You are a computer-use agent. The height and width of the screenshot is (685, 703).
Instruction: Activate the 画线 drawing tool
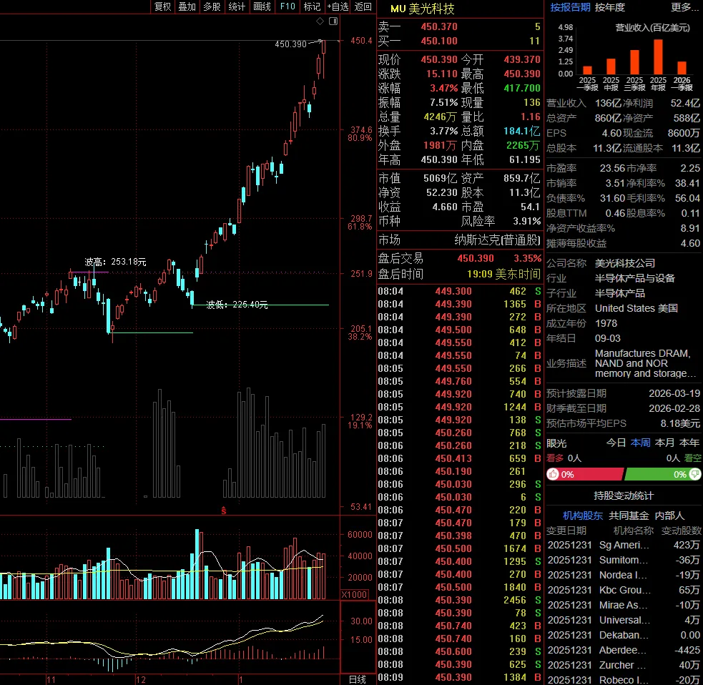pyautogui.click(x=262, y=6)
